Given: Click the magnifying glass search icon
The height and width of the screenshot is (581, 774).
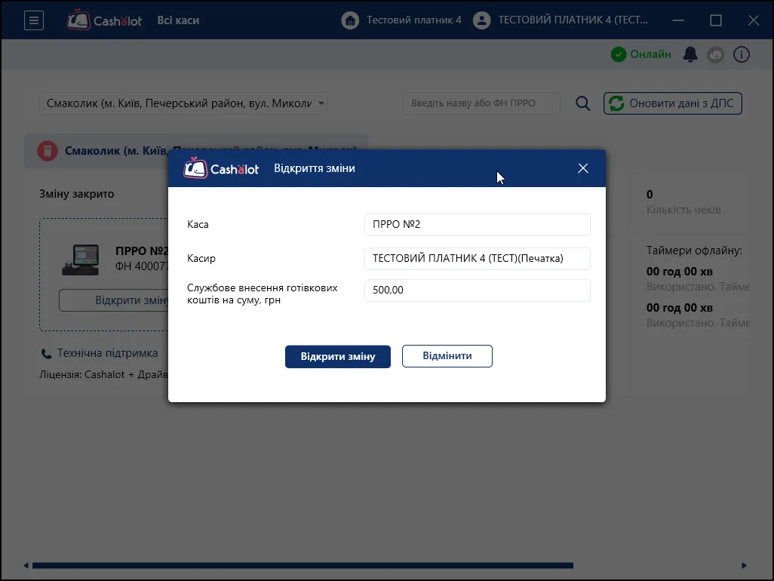Looking at the screenshot, I should [582, 103].
